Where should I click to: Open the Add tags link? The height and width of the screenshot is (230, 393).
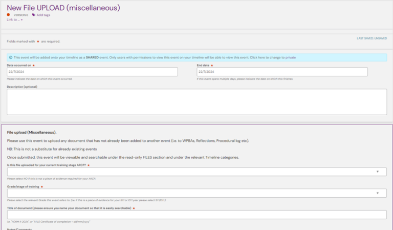click(x=43, y=15)
